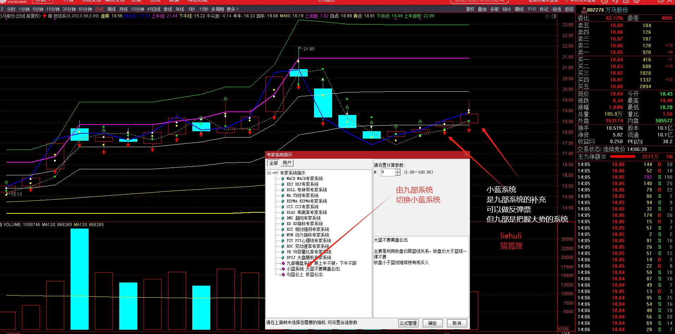Click the 复权 toolbar button

470,9
